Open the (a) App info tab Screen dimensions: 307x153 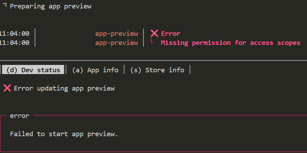click(95, 70)
